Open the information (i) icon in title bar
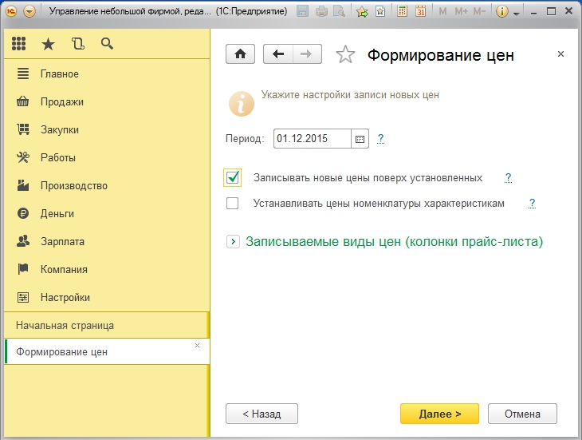 point(501,11)
